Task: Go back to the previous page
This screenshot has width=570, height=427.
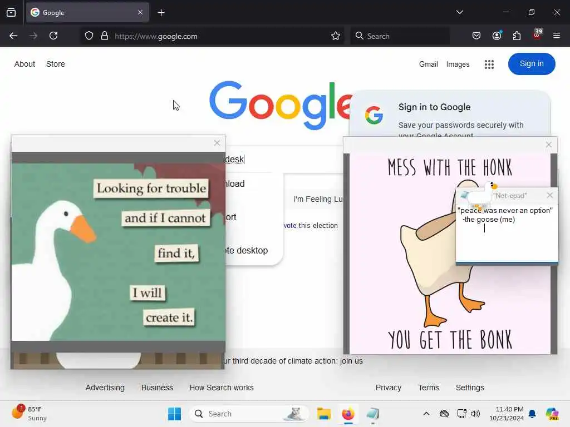Action: coord(13,36)
